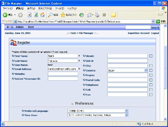Click the Forward arrow toolbar icon

click(x=20, y=15)
